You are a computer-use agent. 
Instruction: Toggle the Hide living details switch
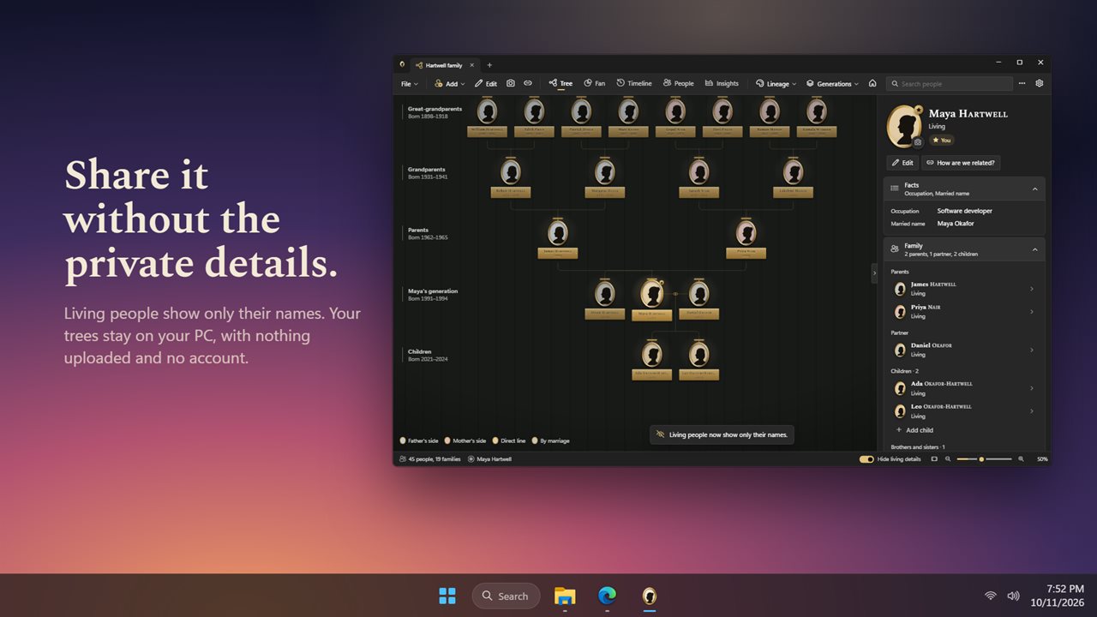pos(866,459)
